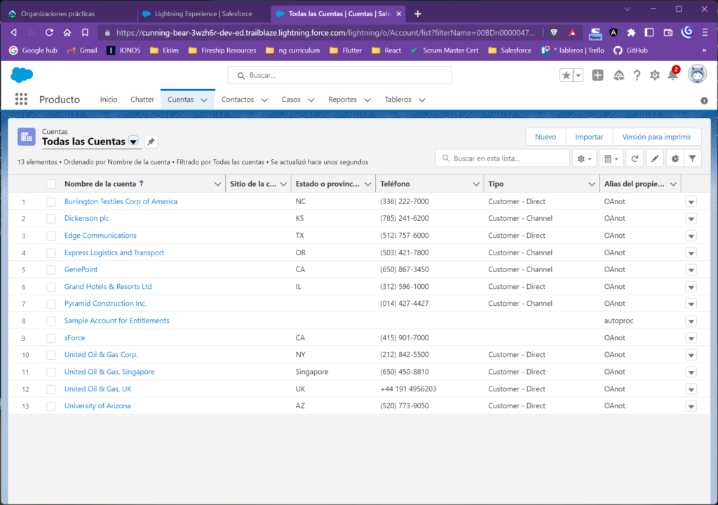Viewport: 718px width, 505px height.
Task: Open the United Oil & Gas, UK account
Action: click(x=97, y=389)
